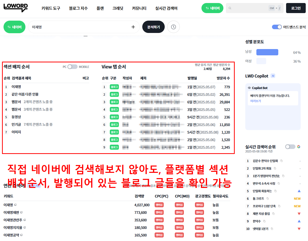Click open-link icon next to 이재명공약
Image resolution: width=308 pixels, height=241 pixels.
[21, 235]
